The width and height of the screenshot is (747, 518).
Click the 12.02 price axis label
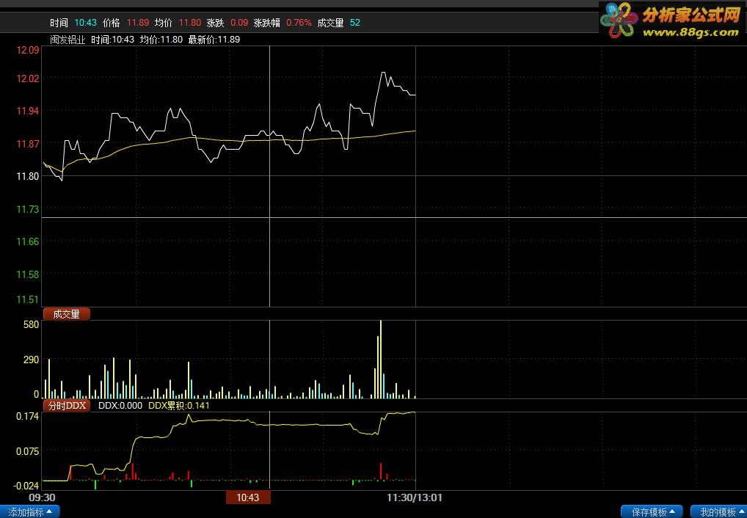tap(28, 79)
